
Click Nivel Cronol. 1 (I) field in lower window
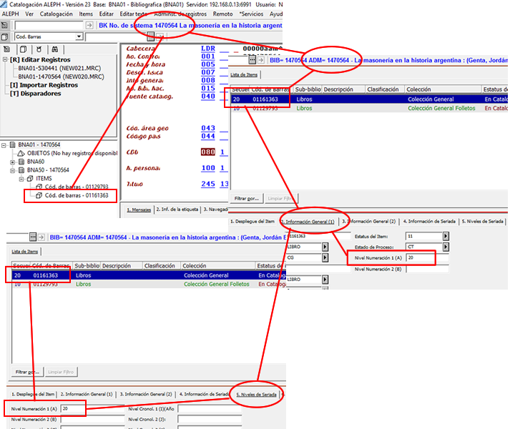pos(210,409)
